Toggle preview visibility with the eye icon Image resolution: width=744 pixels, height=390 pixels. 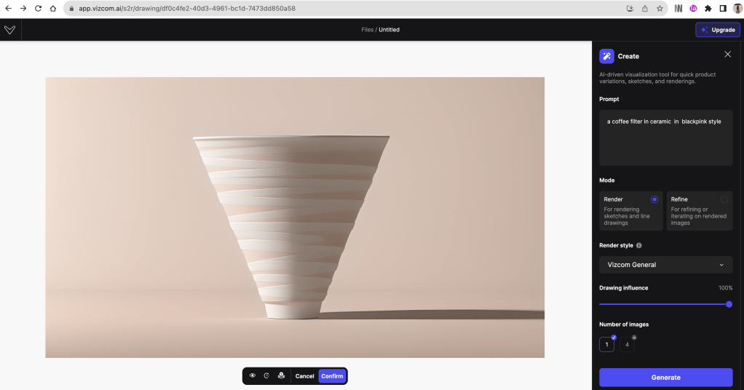click(x=253, y=376)
